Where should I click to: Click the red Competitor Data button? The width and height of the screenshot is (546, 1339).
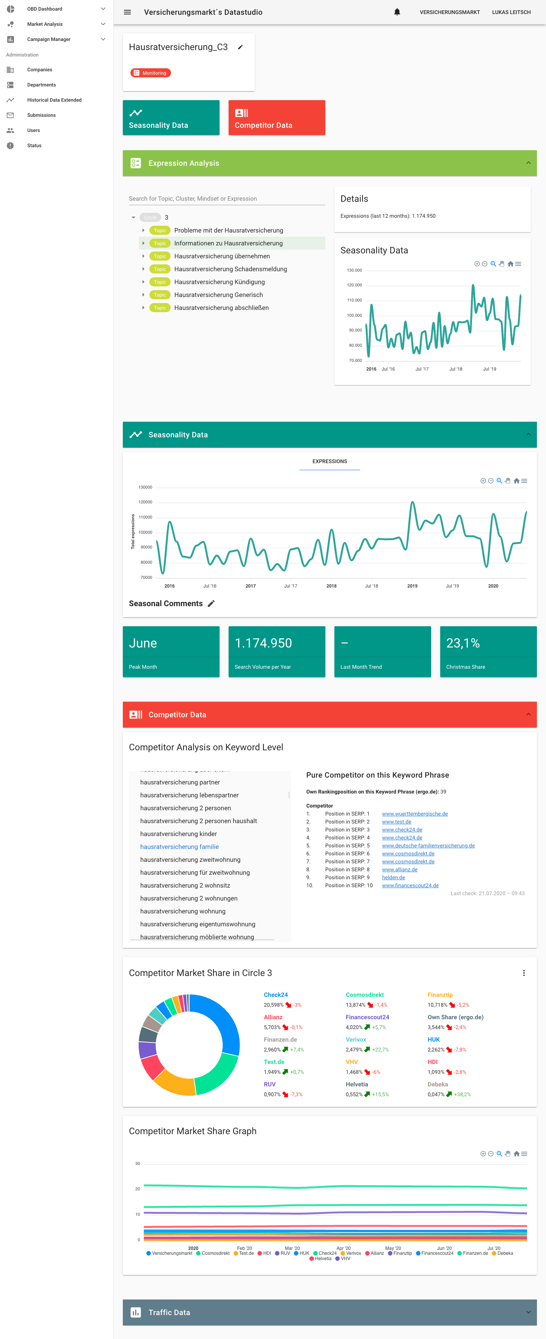pyautogui.click(x=276, y=118)
